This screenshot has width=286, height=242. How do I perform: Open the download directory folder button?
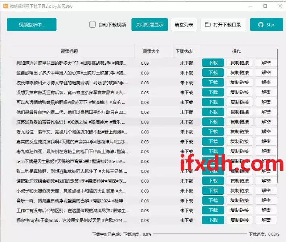click(223, 25)
